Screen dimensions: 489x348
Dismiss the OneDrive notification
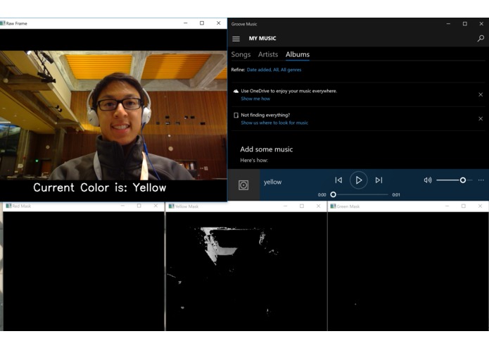481,94
